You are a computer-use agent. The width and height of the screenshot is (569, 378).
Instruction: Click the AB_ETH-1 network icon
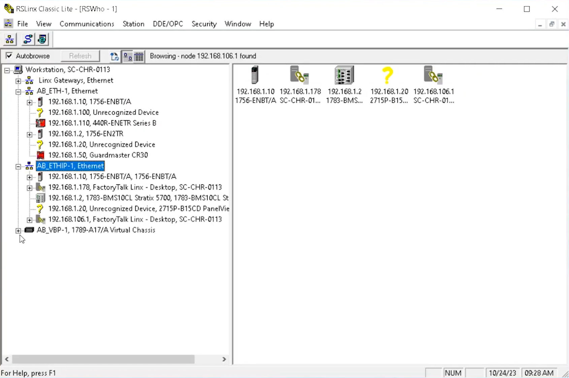point(30,91)
